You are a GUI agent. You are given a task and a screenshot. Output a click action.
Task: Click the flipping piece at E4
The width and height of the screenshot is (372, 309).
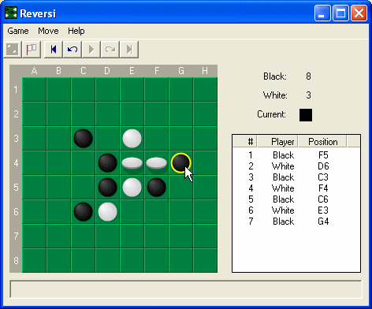point(132,163)
